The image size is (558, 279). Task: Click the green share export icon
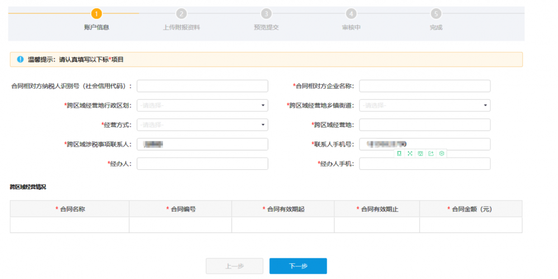coord(431,153)
